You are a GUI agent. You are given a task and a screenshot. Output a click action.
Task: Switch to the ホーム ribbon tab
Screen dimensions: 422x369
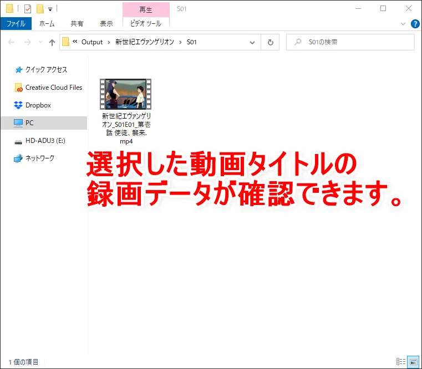point(47,24)
